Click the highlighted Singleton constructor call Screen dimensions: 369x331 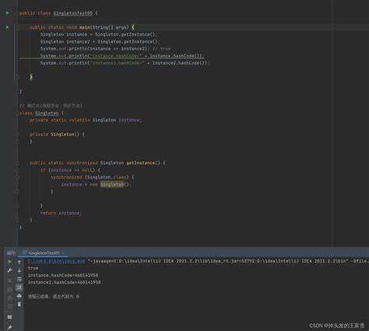click(112, 184)
